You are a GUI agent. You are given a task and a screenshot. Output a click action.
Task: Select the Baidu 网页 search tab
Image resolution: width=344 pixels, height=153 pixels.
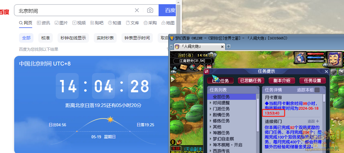click(x=26, y=23)
